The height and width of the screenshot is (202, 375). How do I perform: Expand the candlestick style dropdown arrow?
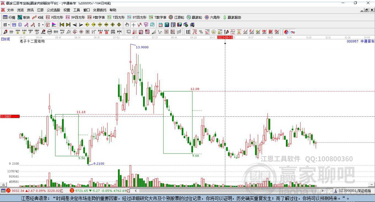click(x=43, y=25)
